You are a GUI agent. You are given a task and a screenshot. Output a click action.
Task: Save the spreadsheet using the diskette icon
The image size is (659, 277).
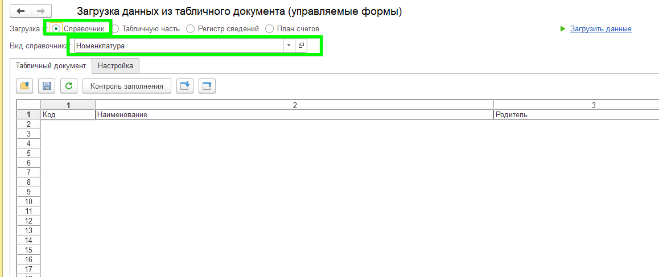47,86
